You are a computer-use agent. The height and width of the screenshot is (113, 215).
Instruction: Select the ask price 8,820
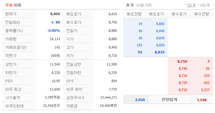click(x=160, y=45)
